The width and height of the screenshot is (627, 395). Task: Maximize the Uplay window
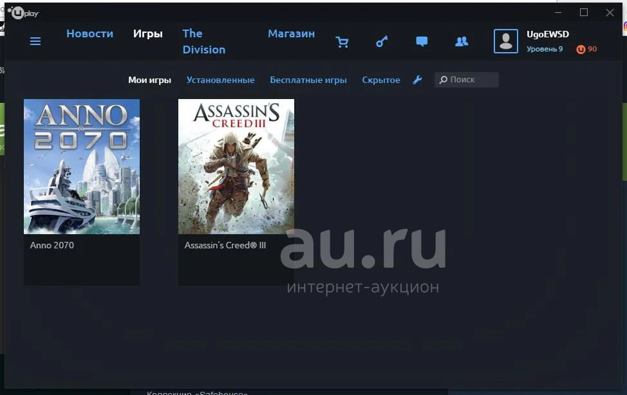[584, 12]
